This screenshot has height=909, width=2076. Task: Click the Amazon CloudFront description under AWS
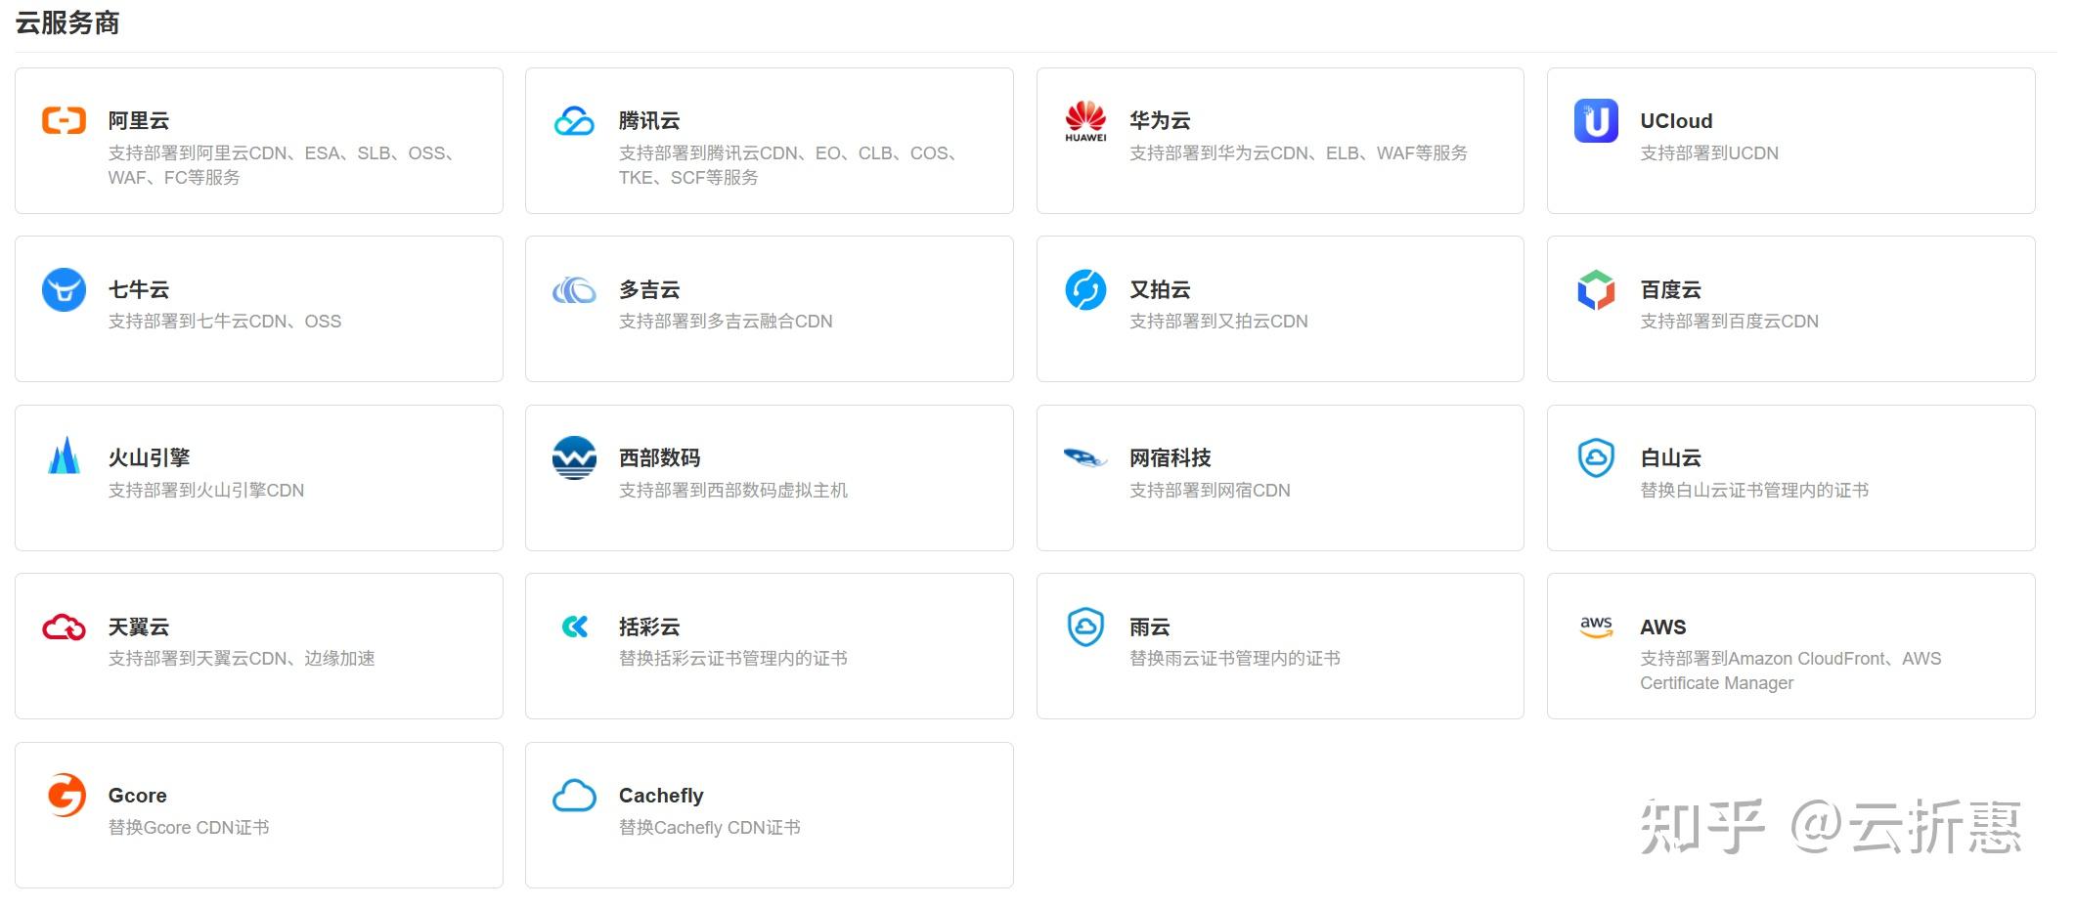click(1790, 671)
